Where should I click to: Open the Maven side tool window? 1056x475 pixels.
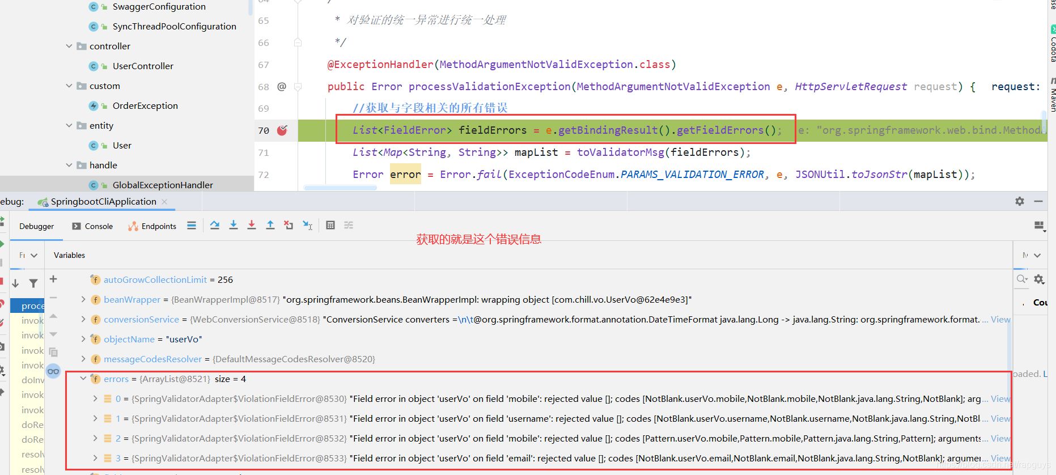1052,95
